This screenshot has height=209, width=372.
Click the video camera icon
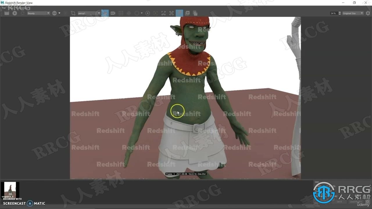tap(113, 13)
